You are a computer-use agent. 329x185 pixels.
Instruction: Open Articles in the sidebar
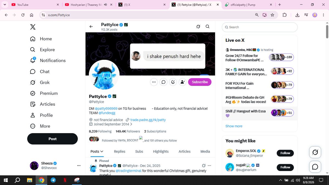(x=42, y=104)
